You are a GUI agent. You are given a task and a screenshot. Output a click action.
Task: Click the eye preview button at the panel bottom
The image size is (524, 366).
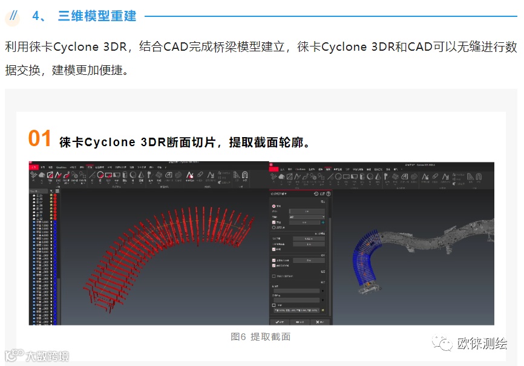(x=300, y=322)
